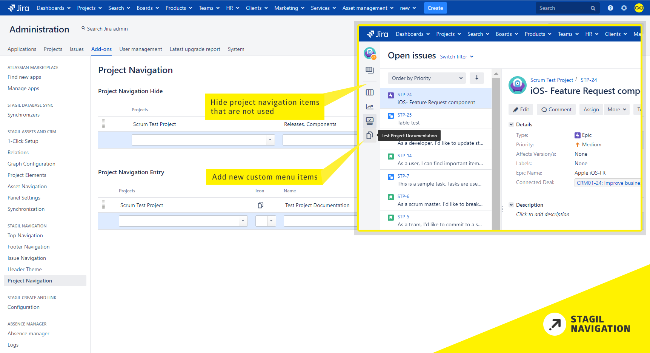The image size is (650, 353).
Task: Open the STP-24 issue key link in header
Action: point(589,80)
